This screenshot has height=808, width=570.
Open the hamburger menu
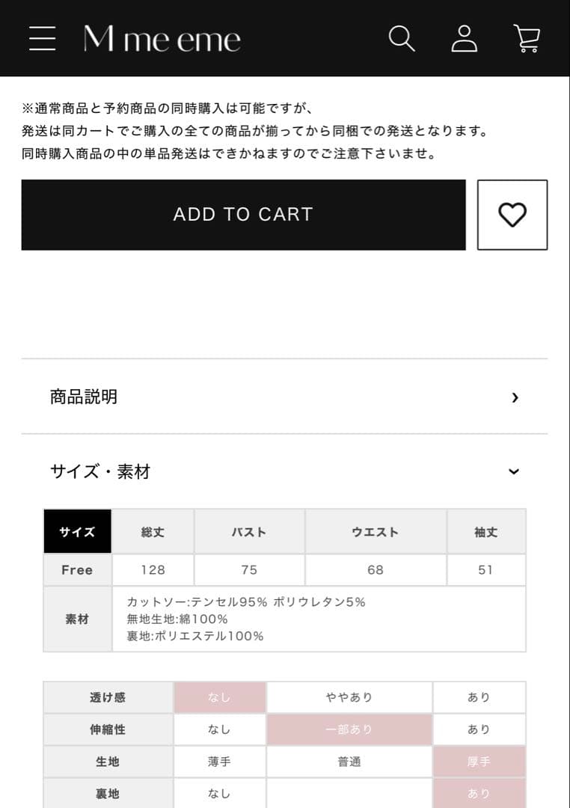pyautogui.click(x=43, y=38)
